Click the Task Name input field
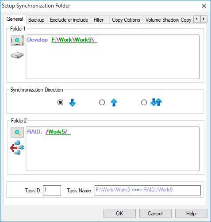This screenshot has width=211, height=222. coord(148,190)
